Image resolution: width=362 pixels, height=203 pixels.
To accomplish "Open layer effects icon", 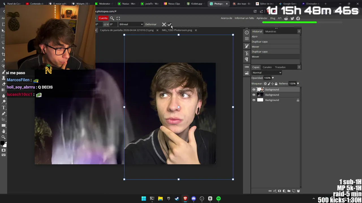I will pyautogui.click(x=275, y=191).
